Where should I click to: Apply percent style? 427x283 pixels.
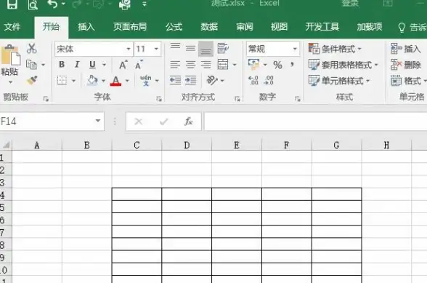click(277, 65)
